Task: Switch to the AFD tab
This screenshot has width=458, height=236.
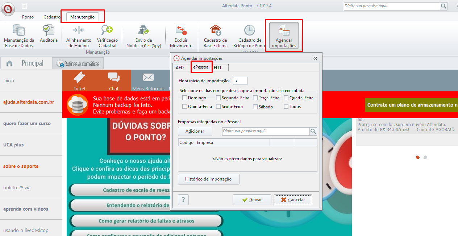Action: (x=180, y=67)
